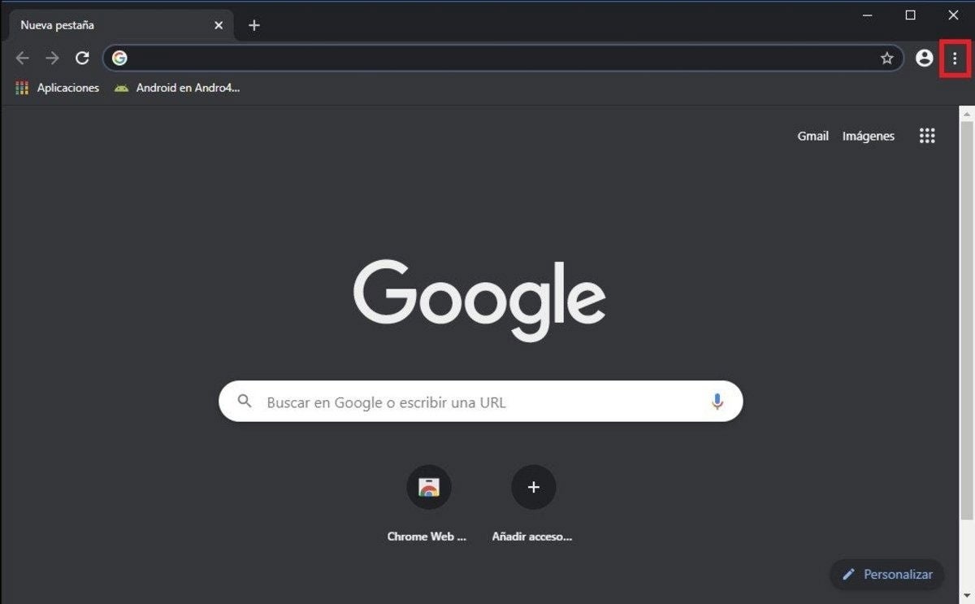The height and width of the screenshot is (604, 975).
Task: Focus the Google search box
Action: (479, 402)
